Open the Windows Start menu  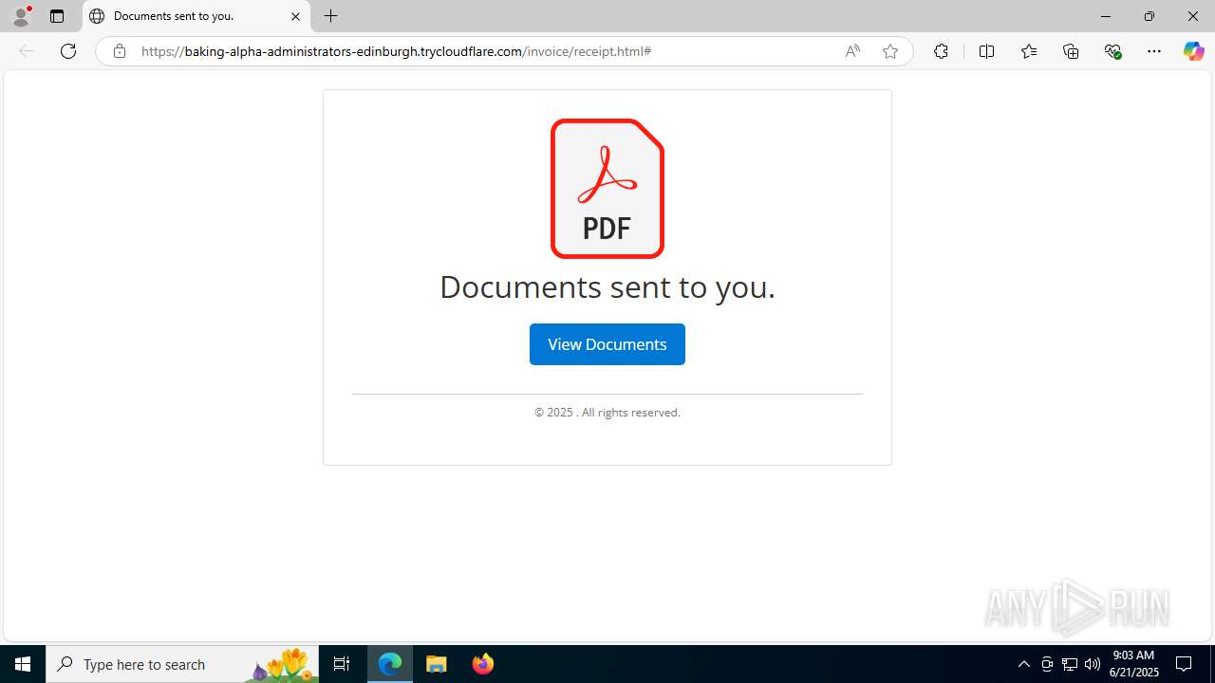click(x=23, y=664)
